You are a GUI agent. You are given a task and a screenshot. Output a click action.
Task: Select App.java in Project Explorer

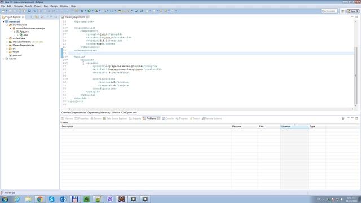(x=24, y=32)
